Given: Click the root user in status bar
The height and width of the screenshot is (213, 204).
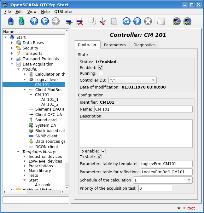Looking at the screenshot, I should (191, 208).
